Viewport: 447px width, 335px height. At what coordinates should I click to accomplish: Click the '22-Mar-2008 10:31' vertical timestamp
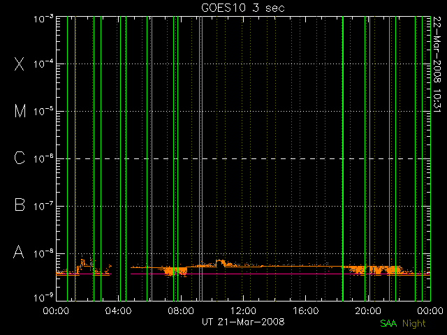437,64
